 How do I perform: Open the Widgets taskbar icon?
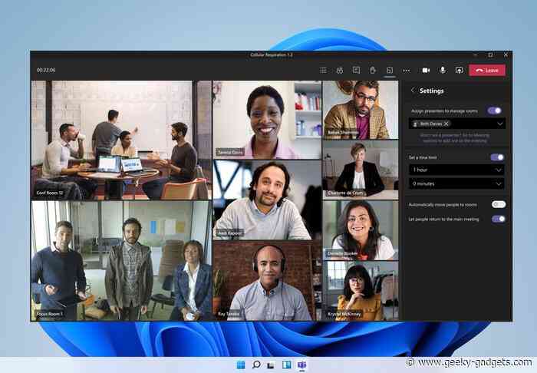tap(287, 365)
